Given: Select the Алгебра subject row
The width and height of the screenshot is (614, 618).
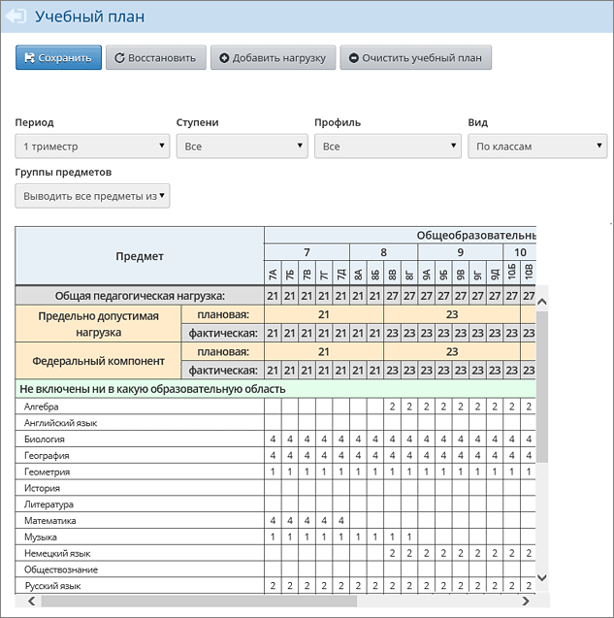Looking at the screenshot, I should [44, 407].
